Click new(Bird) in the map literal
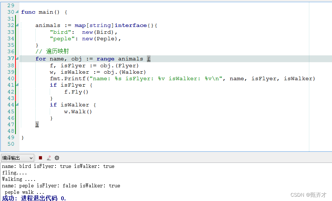This screenshot has height=201, width=332. 98,32
